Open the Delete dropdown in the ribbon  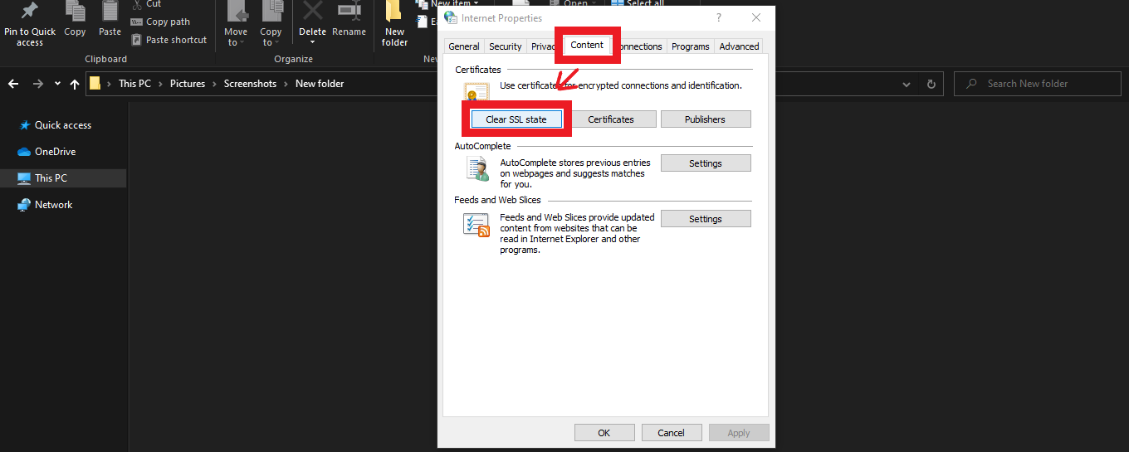point(313,41)
